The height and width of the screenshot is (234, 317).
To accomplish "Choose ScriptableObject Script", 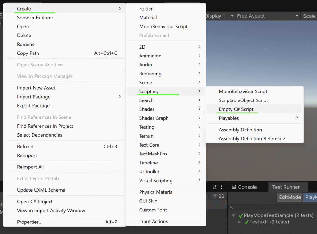I will point(254,100).
